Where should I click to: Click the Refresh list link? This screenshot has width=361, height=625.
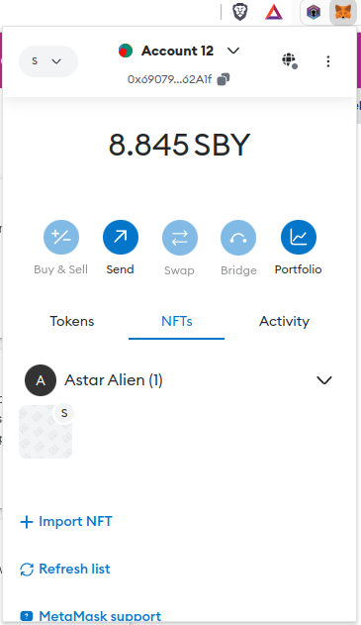click(x=65, y=569)
